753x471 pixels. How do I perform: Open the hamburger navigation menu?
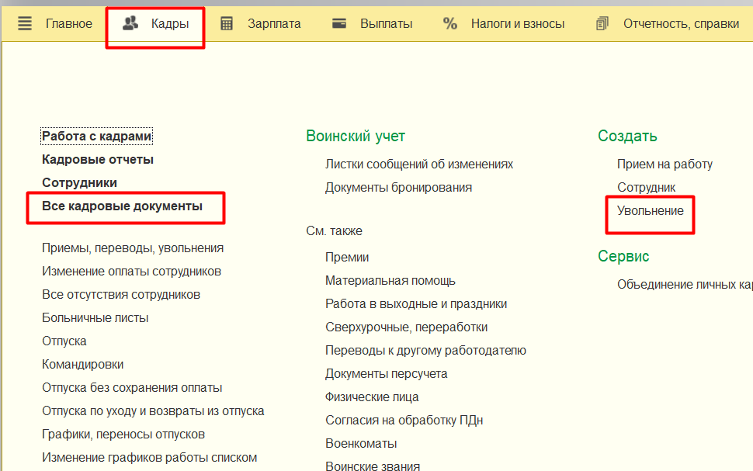click(25, 23)
